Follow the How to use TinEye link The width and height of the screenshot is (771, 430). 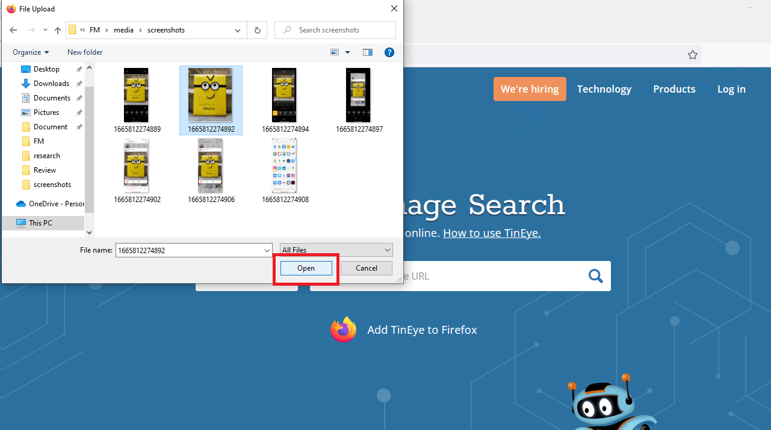(x=492, y=233)
